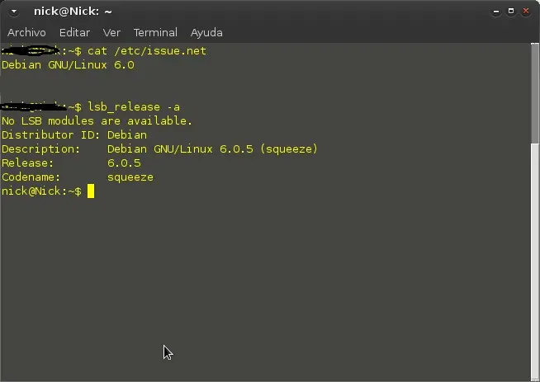The width and height of the screenshot is (540, 382).
Task: Open the Editar menu
Action: coord(74,33)
